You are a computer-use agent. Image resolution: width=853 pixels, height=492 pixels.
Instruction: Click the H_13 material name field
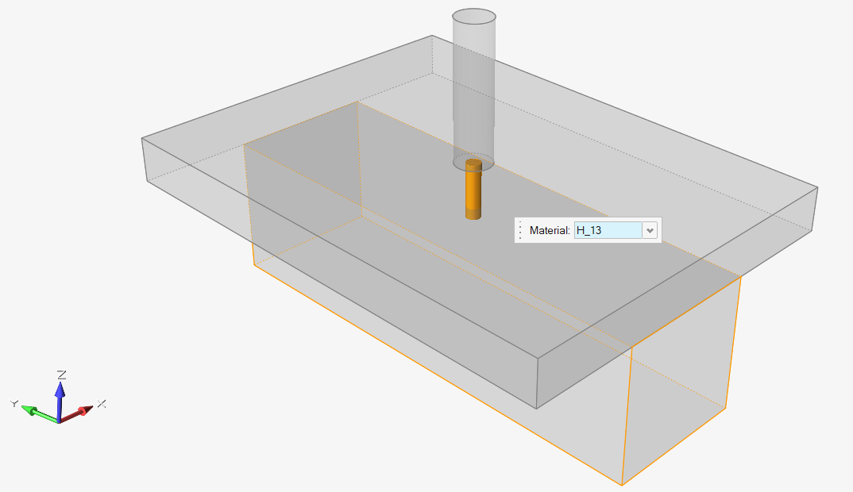tap(607, 230)
